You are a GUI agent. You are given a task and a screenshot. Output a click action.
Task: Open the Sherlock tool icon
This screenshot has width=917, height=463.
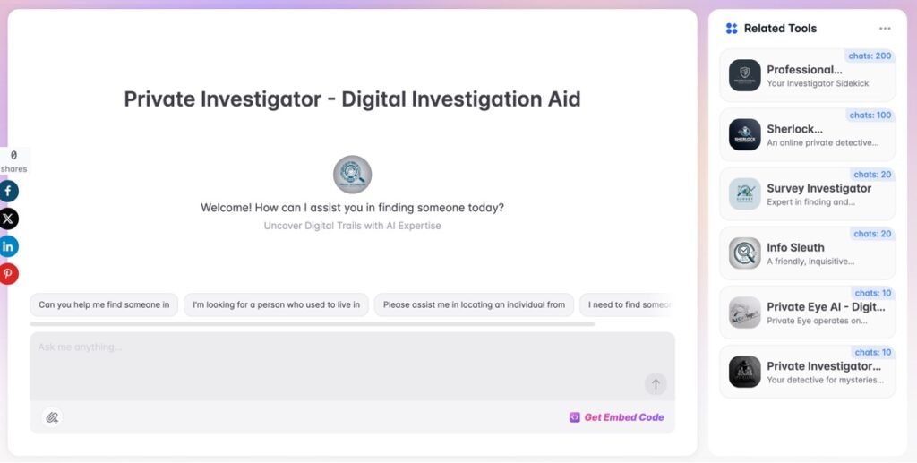(x=744, y=134)
